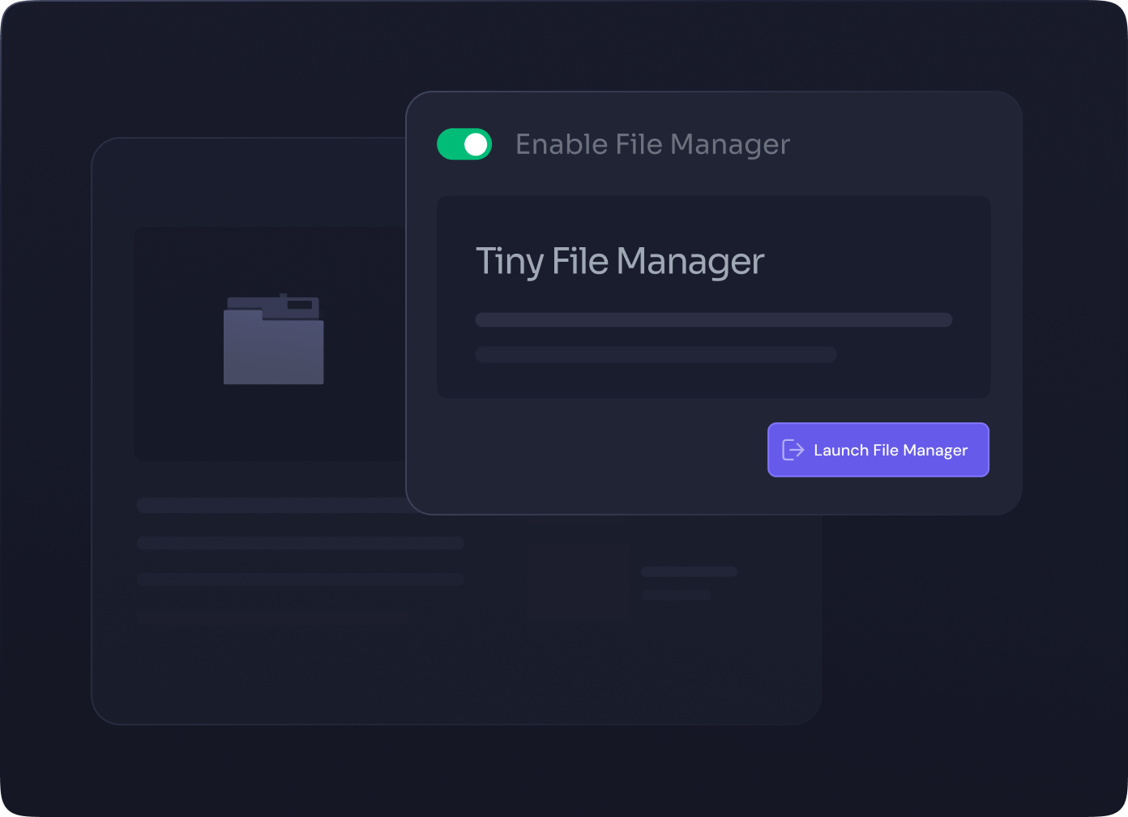Click the middle placeholder bar in the background card

[300, 542]
